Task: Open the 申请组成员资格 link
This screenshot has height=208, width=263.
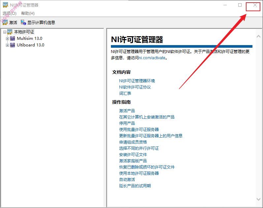Action: point(133,142)
